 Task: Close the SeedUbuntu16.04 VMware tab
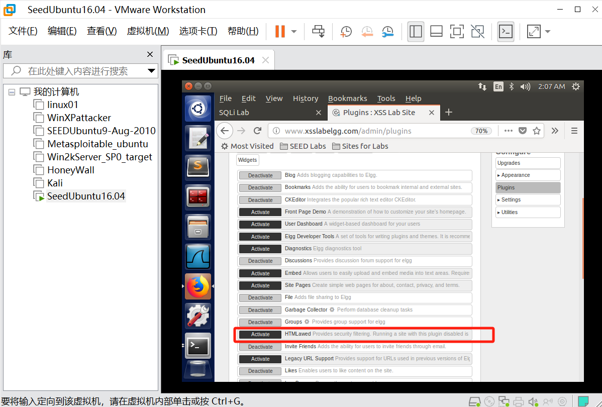265,60
